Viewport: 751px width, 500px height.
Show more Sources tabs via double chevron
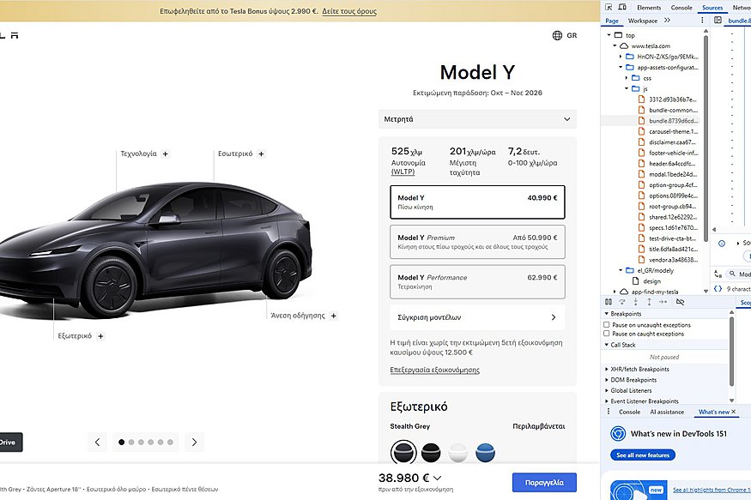[x=667, y=20]
